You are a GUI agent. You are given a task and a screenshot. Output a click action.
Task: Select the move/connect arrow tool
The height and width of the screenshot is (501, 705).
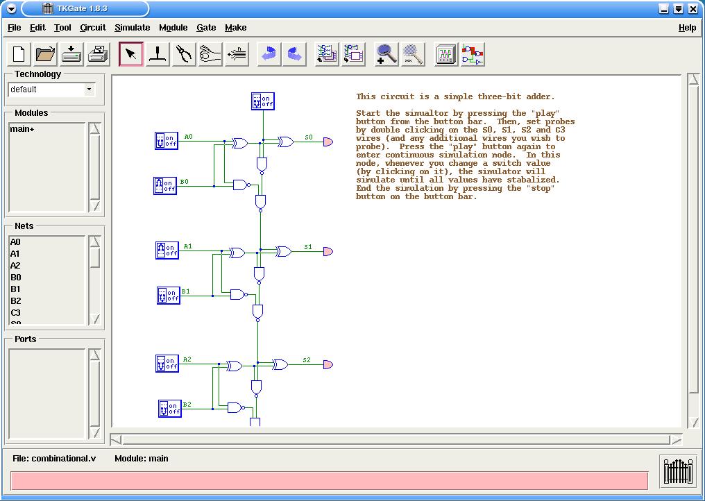pyautogui.click(x=131, y=54)
